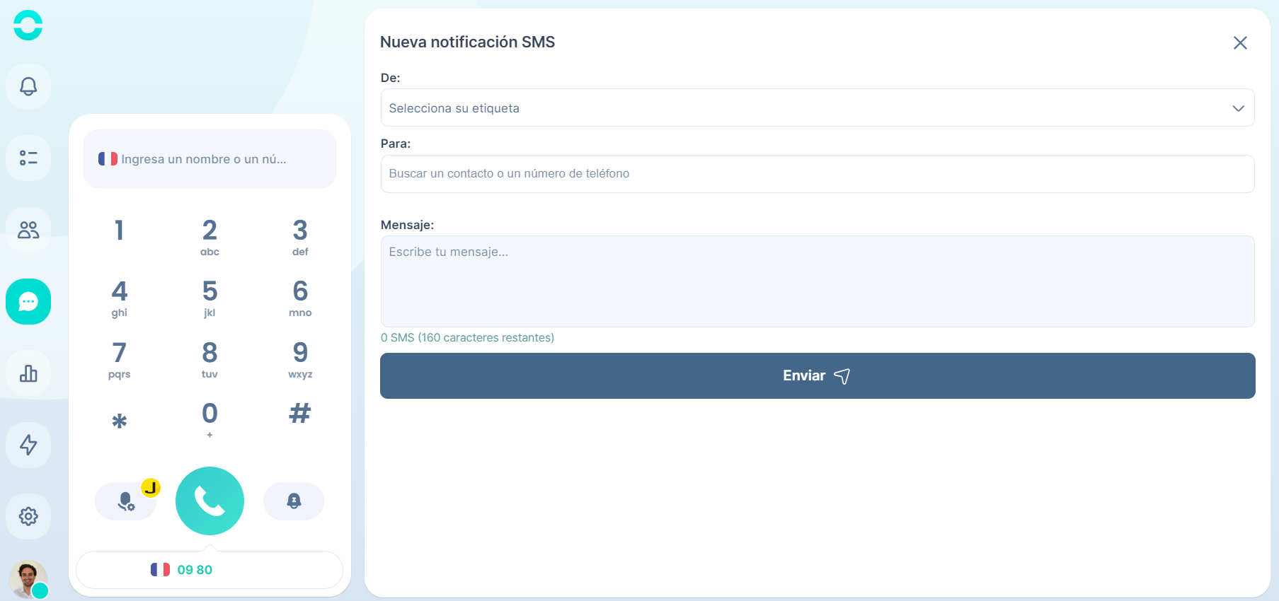Open microphone audio settings button

pyautogui.click(x=125, y=501)
